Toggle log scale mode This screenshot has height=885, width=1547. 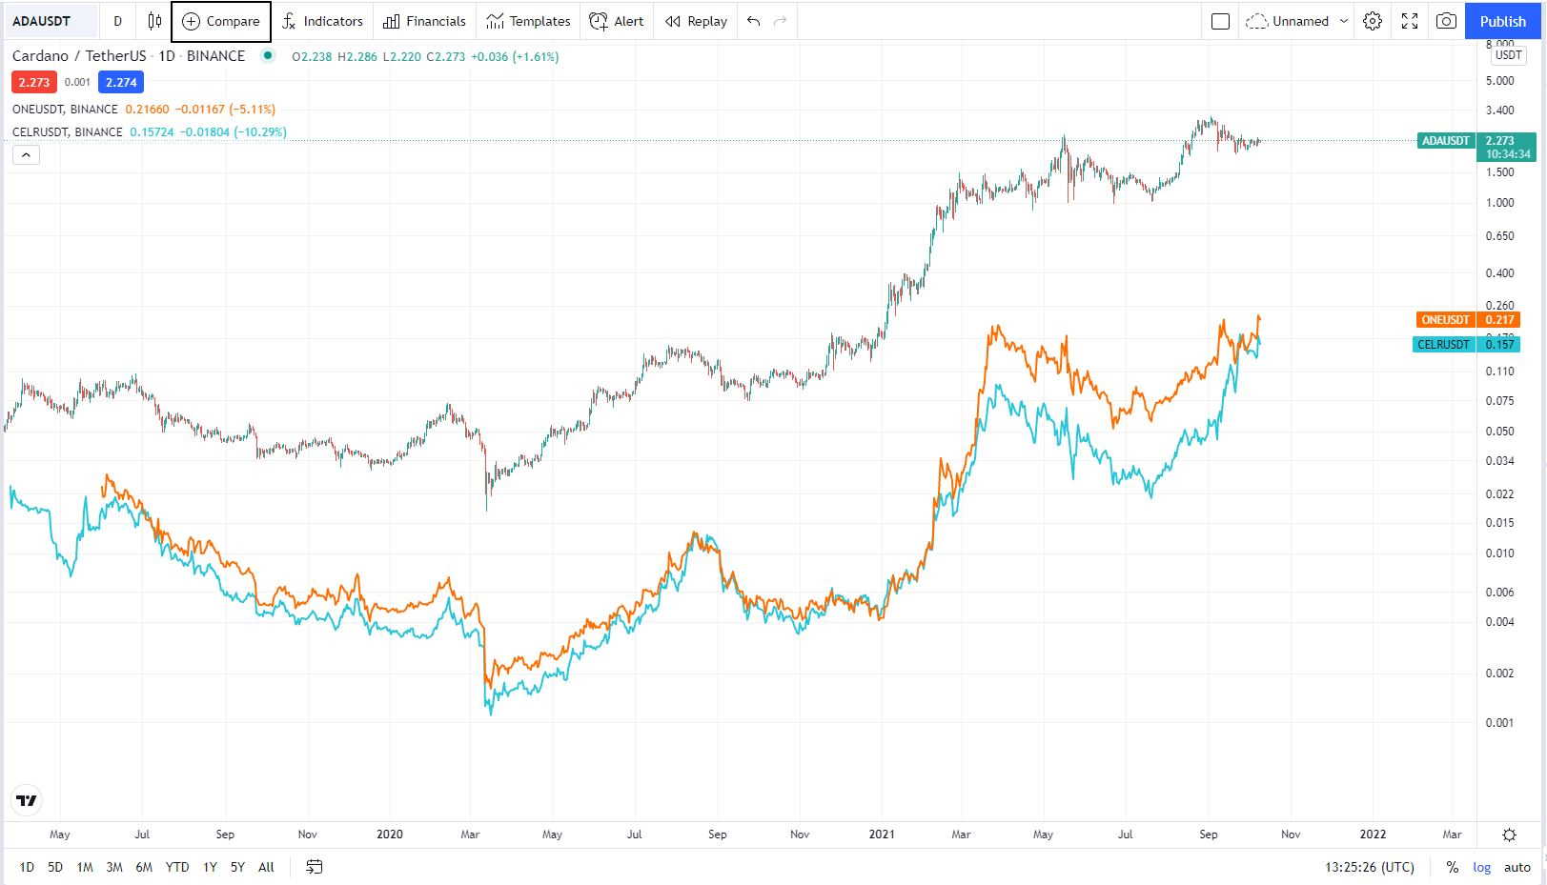(x=1482, y=867)
